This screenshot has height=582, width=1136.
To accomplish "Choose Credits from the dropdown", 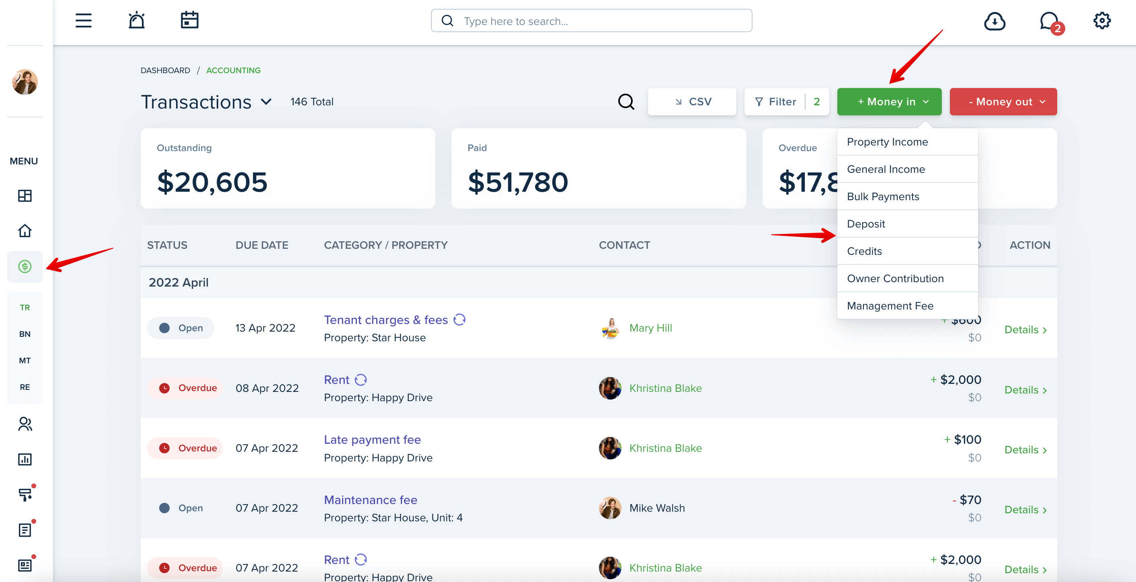I will click(907, 251).
